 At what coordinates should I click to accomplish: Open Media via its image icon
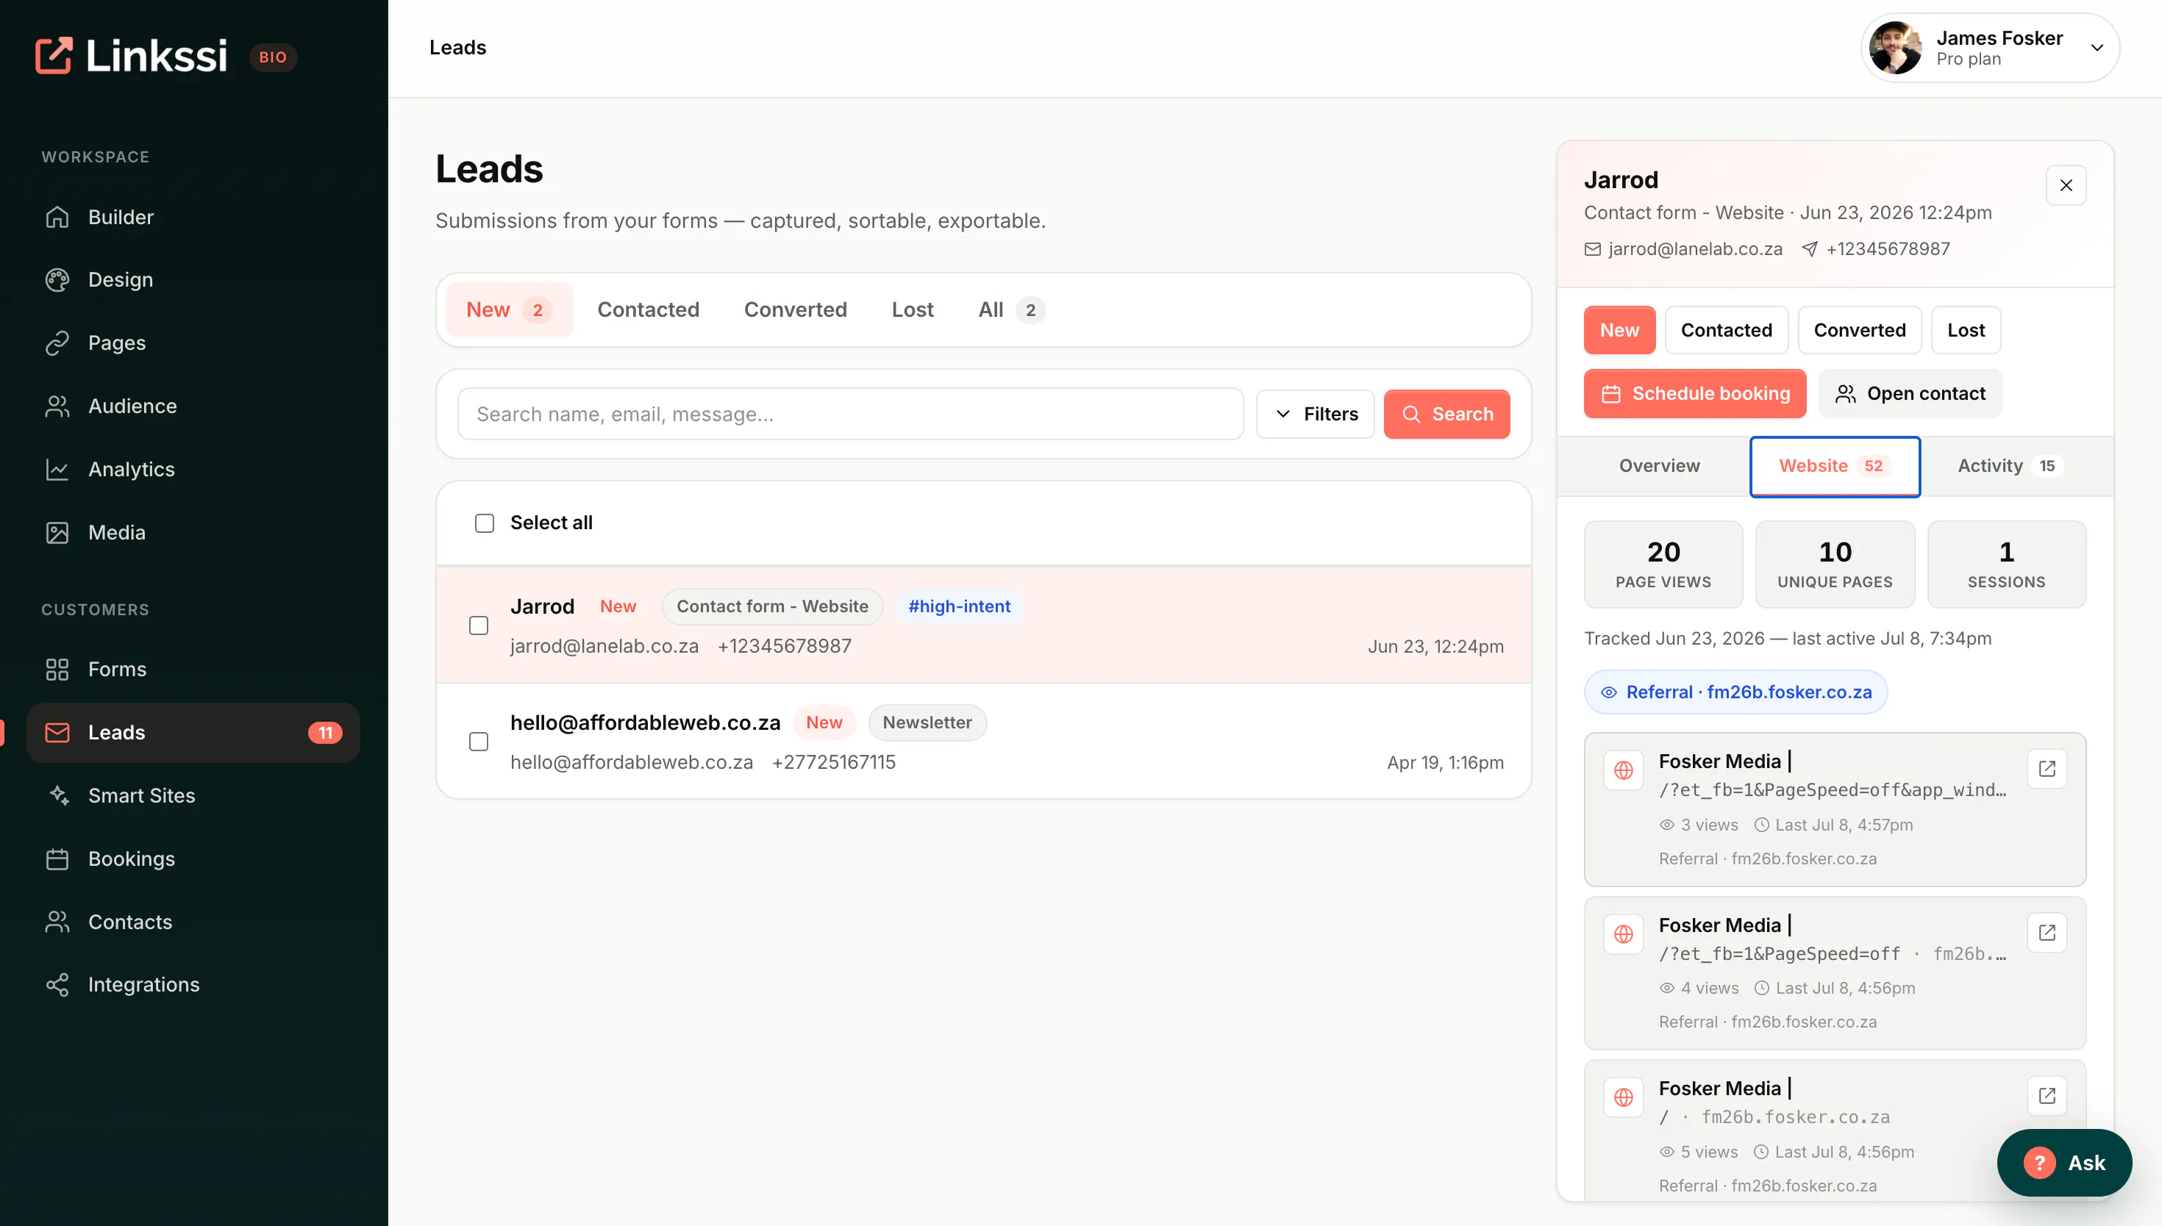coord(57,532)
